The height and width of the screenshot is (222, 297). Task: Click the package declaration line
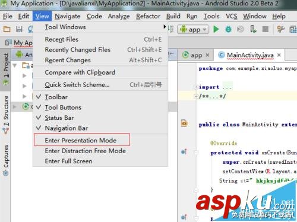click(x=248, y=68)
